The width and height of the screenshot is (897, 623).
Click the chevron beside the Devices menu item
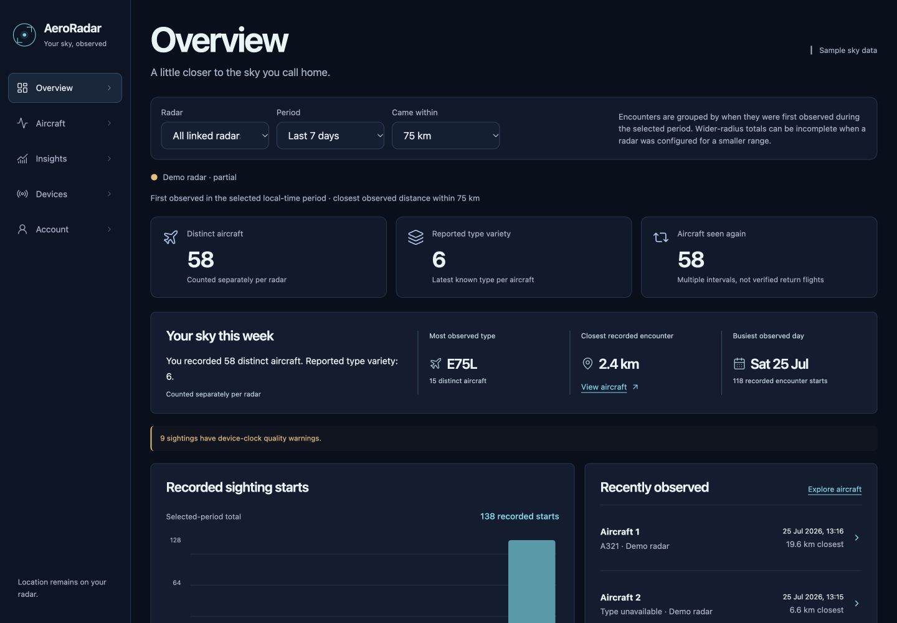click(109, 194)
